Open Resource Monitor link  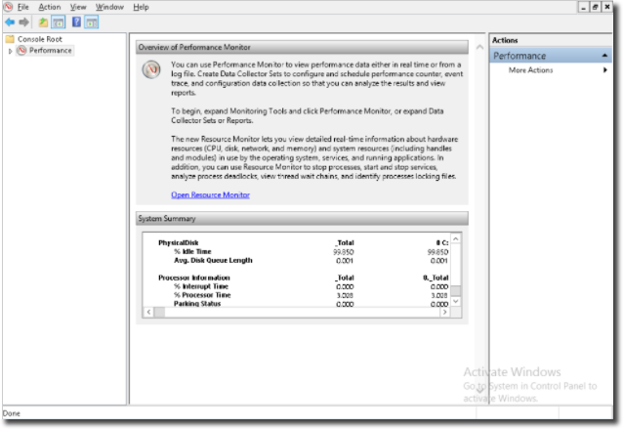[210, 194]
